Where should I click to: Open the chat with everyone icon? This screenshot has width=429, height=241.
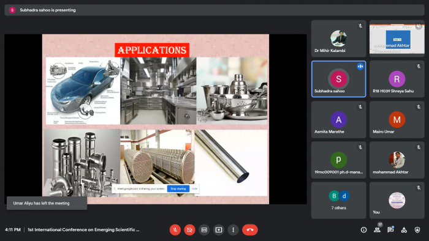(x=390, y=230)
